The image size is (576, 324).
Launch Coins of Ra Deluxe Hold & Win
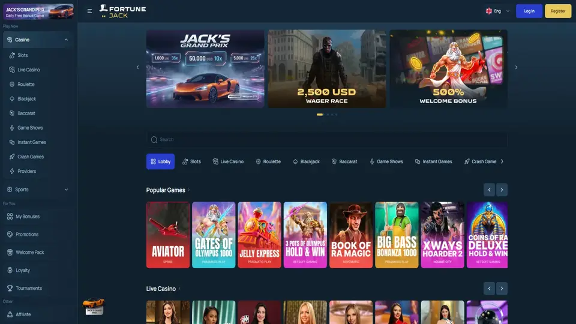point(487,235)
